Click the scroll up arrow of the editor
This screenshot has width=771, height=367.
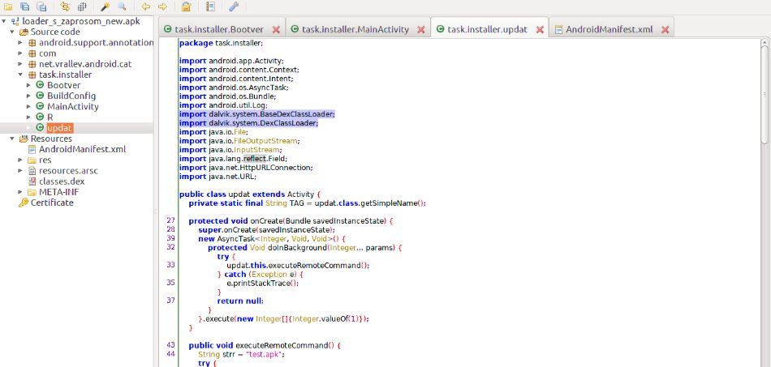pos(765,43)
